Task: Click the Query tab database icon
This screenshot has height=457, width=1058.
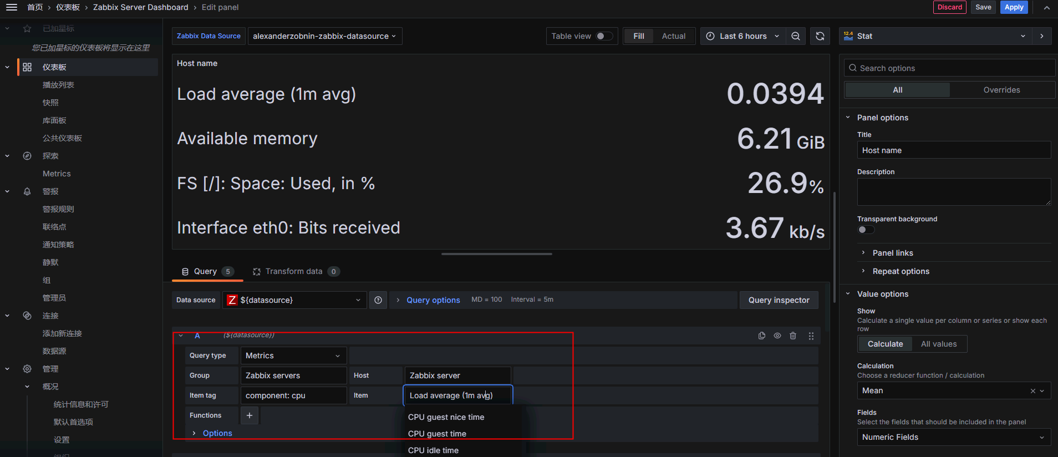Action: (185, 272)
